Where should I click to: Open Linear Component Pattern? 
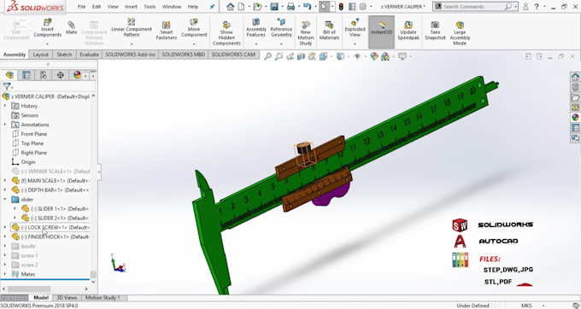tap(132, 28)
